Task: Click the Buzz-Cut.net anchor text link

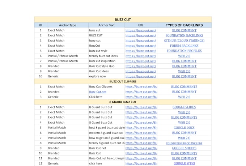Action: pos(98,92)
